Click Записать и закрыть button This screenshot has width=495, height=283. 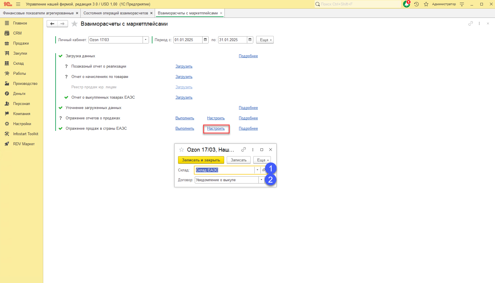tap(201, 160)
